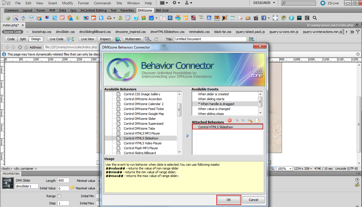Toggle Inspect mode
This screenshot has height=207, width=362.
[x=105, y=39]
